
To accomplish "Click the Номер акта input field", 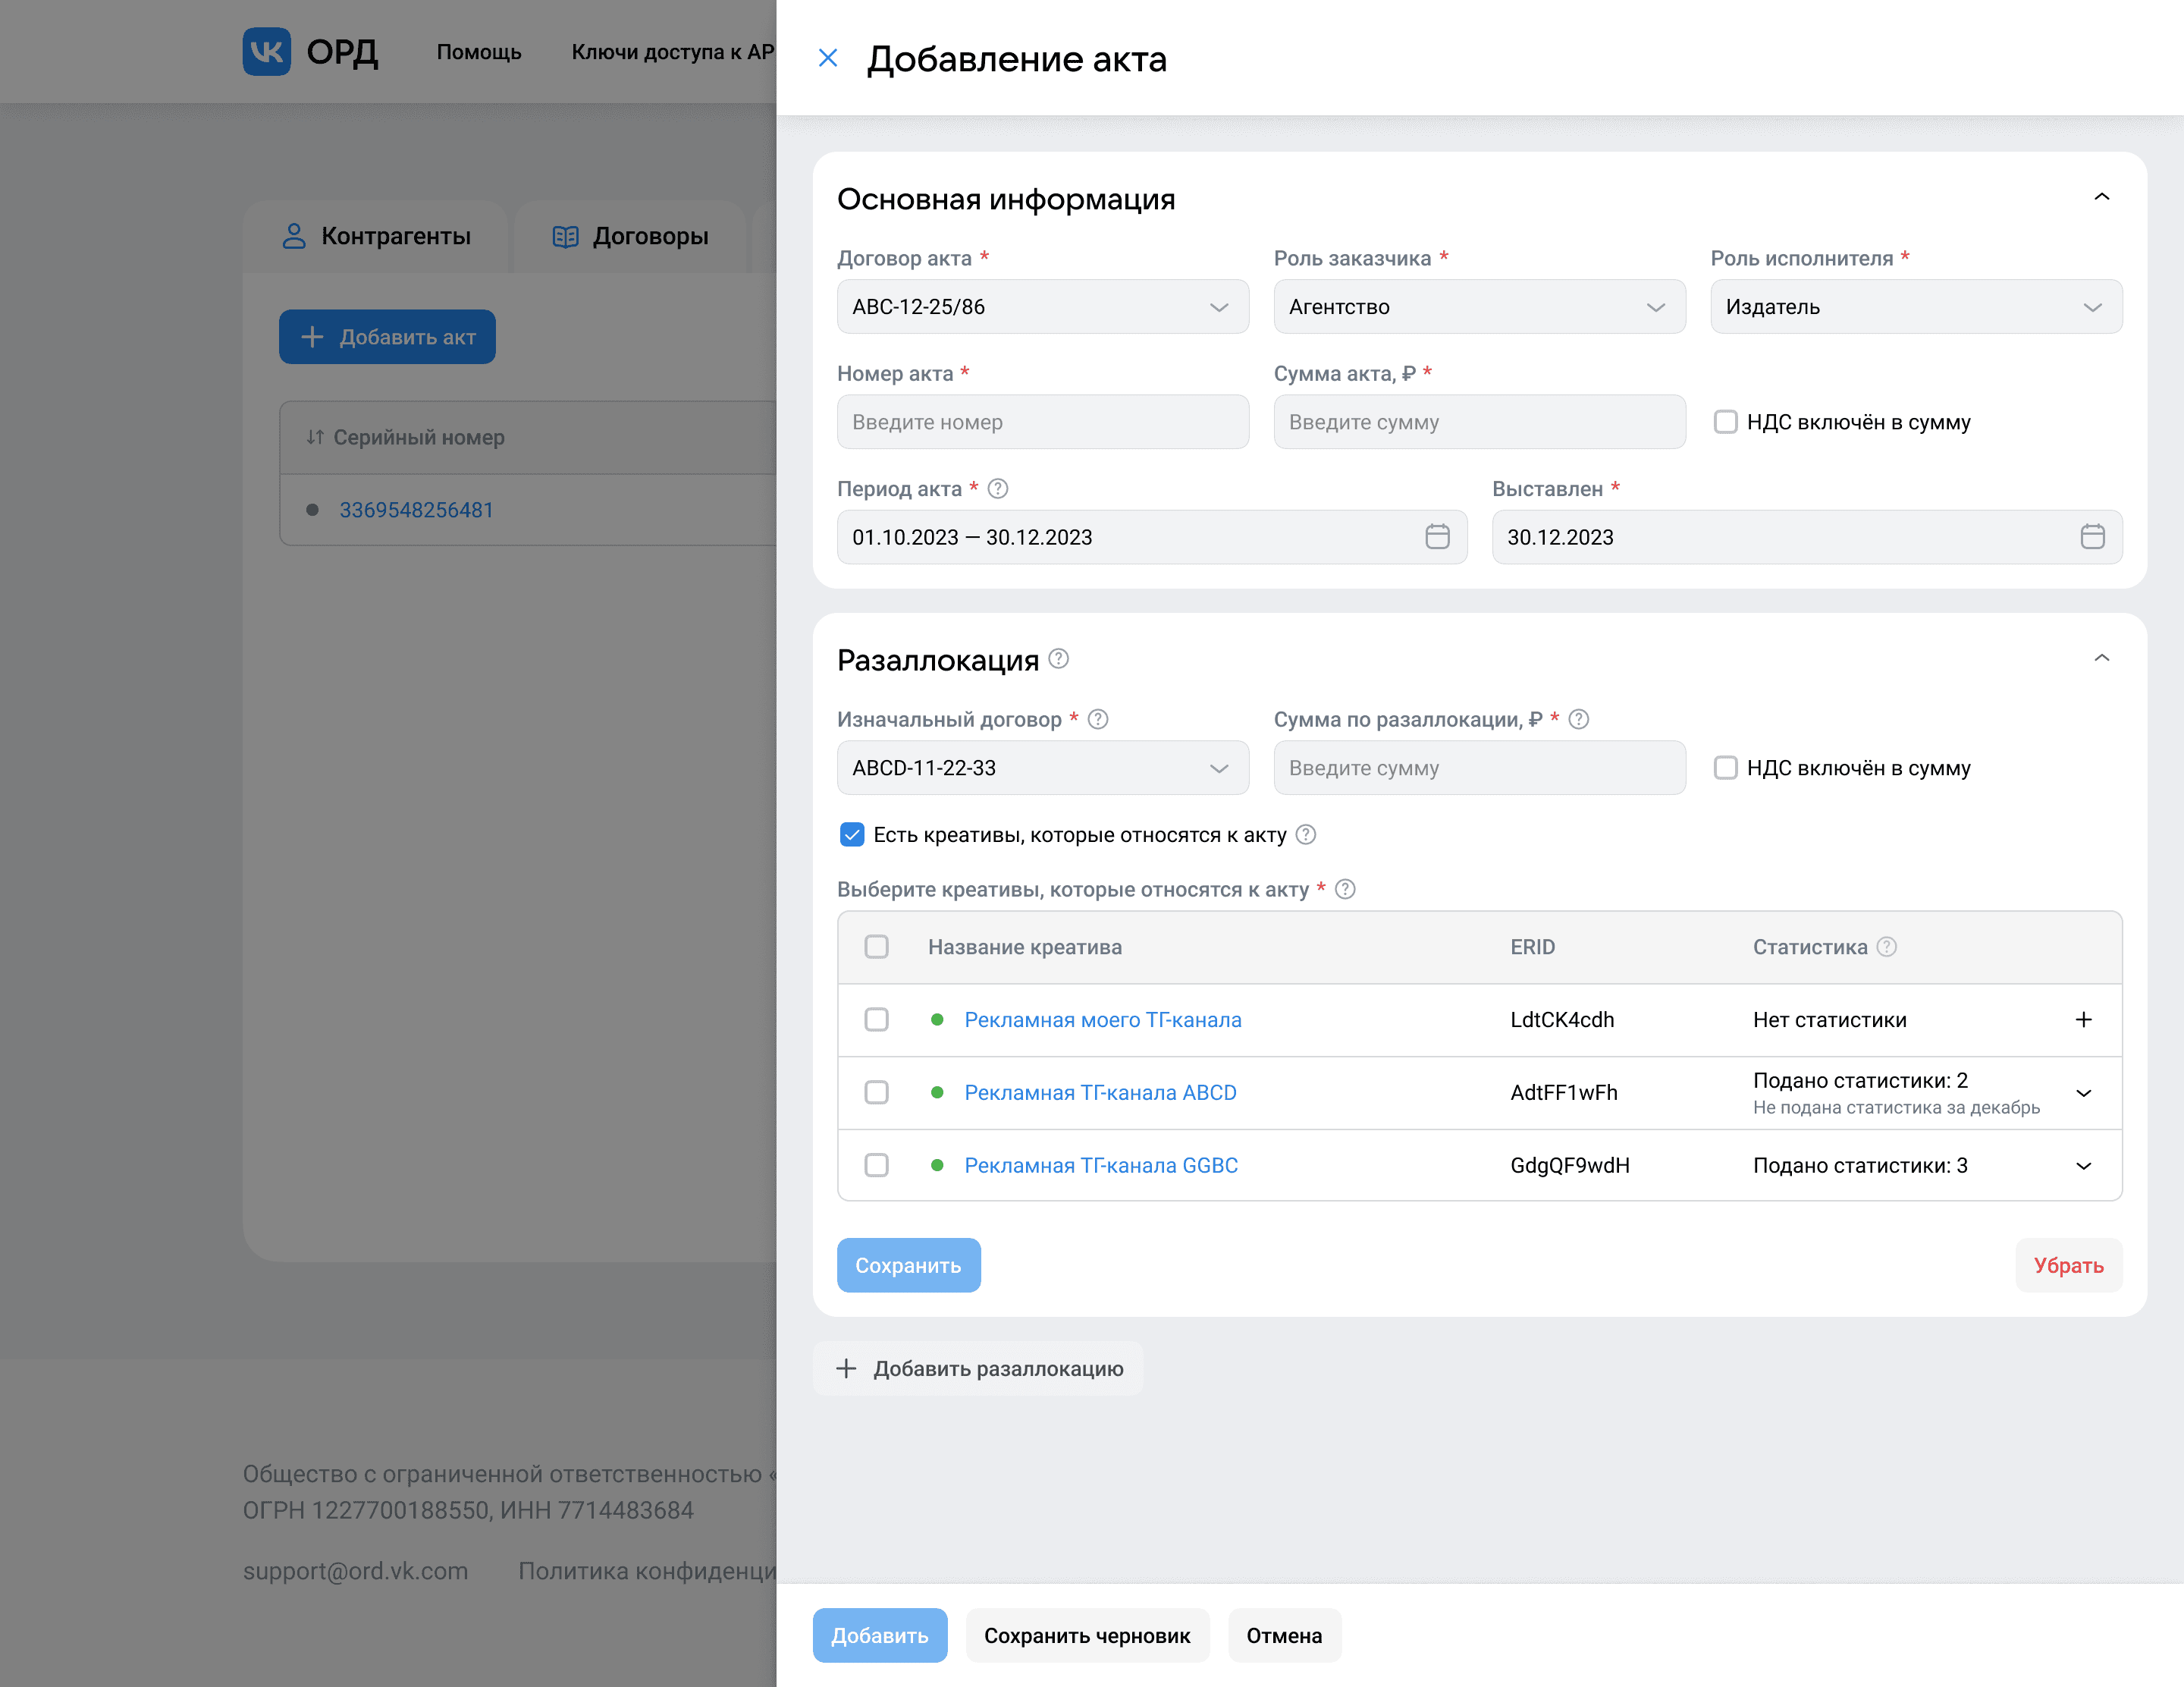I will [x=1042, y=422].
